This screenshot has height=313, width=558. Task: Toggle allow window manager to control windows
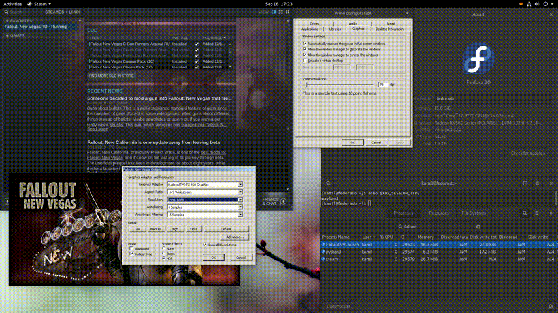(x=305, y=55)
